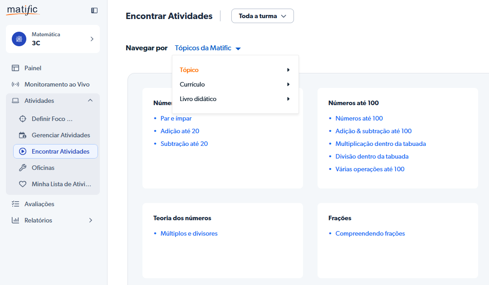Open the Matemática 3C class selector
The image size is (489, 285).
tap(53, 39)
